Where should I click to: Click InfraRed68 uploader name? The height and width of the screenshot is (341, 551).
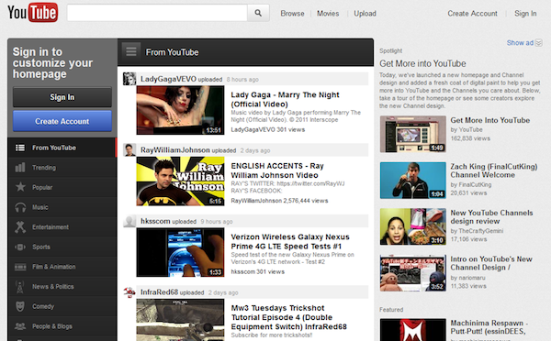click(160, 291)
